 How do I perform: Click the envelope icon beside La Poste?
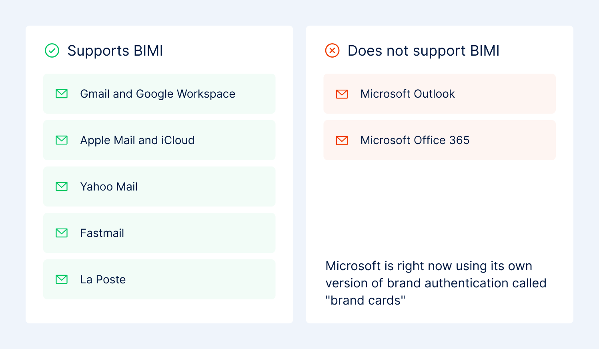tap(62, 279)
